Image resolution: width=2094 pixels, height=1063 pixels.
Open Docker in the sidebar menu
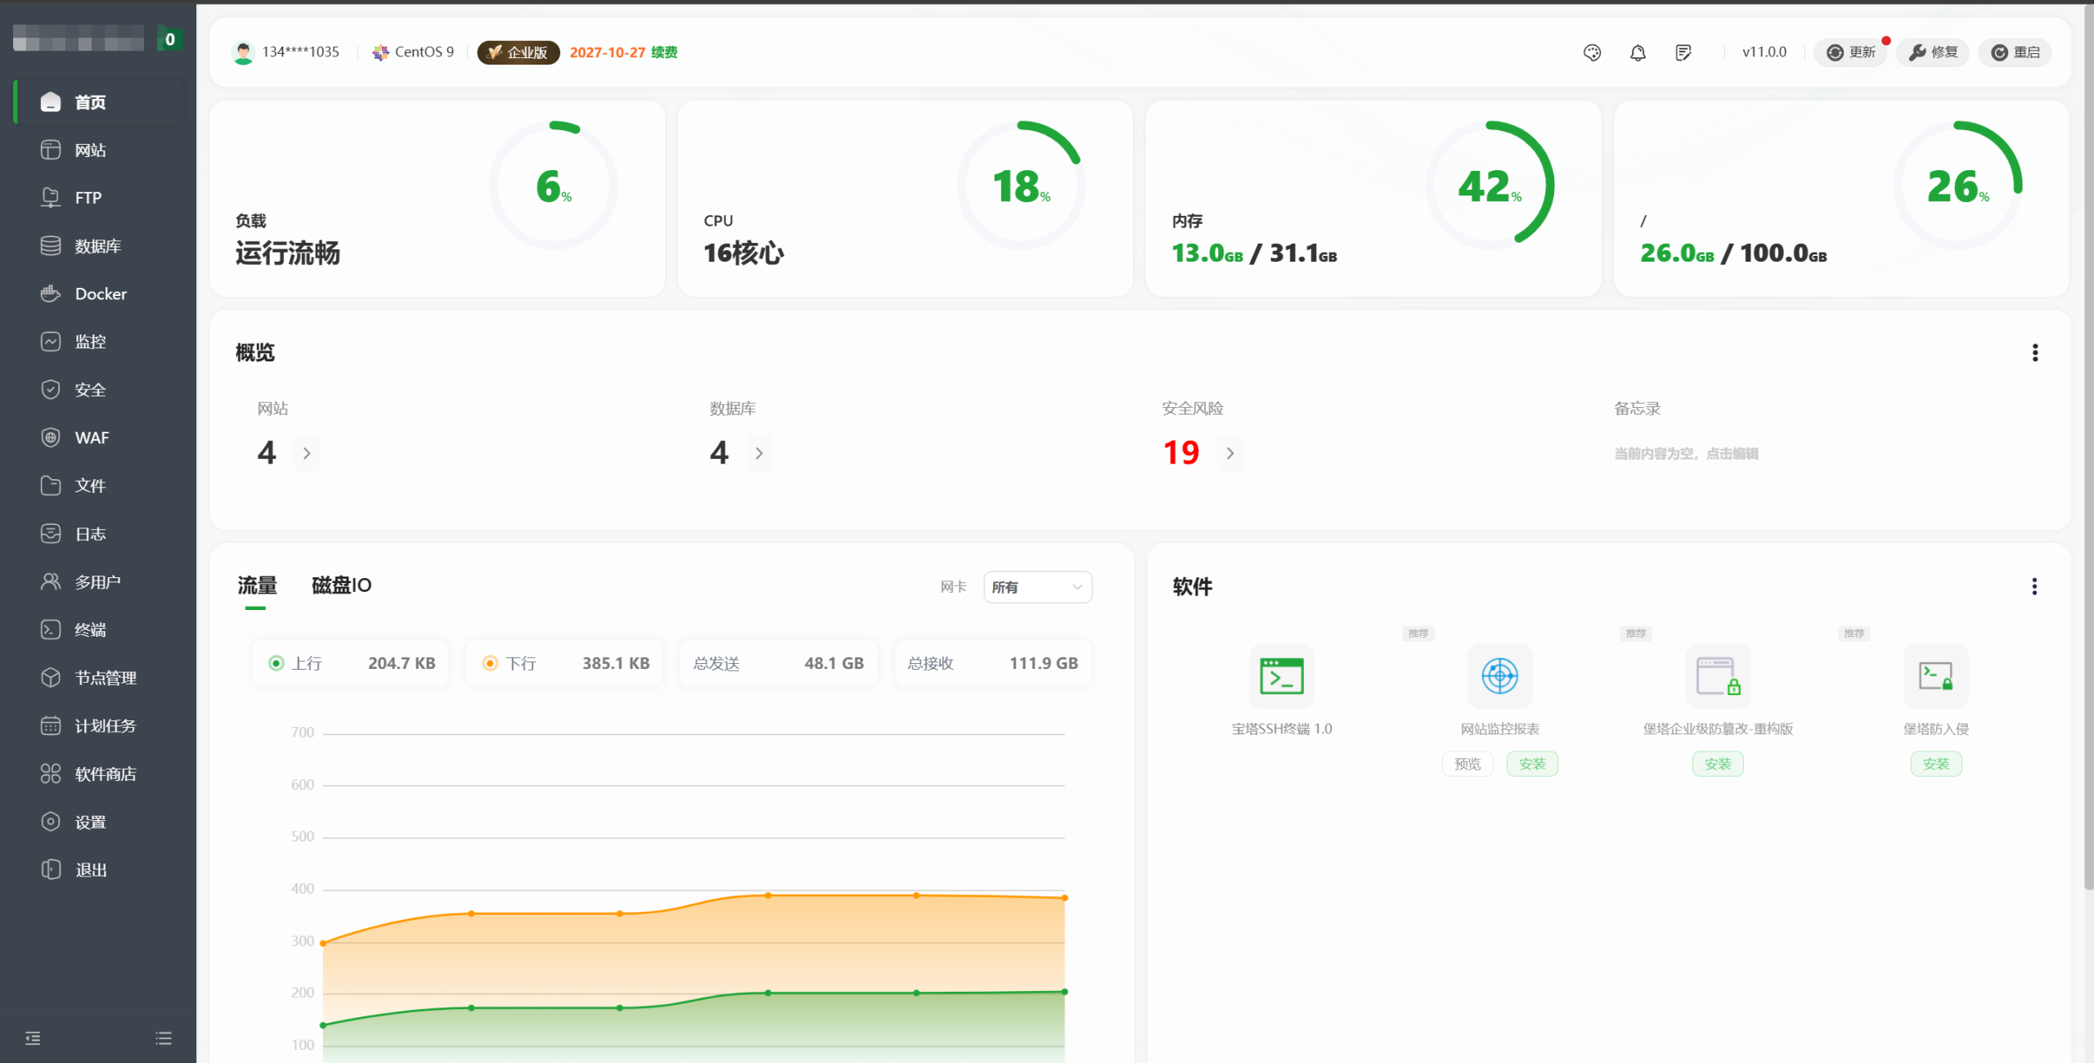[101, 294]
